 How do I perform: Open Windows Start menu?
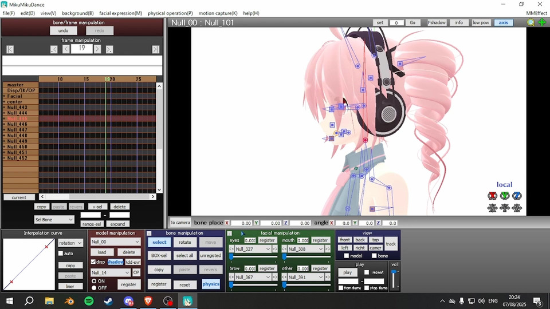[10, 301]
